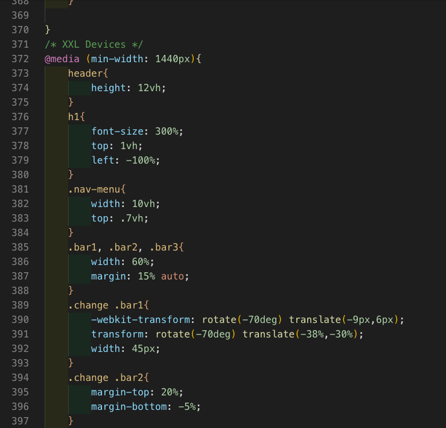The height and width of the screenshot is (428, 446).
Task: Click line number 372 in the gutter
Action: pyautogui.click(x=20, y=59)
